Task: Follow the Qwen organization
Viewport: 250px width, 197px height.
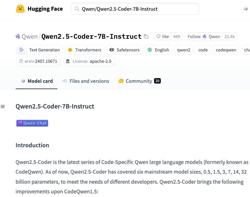Action: [x=204, y=36]
